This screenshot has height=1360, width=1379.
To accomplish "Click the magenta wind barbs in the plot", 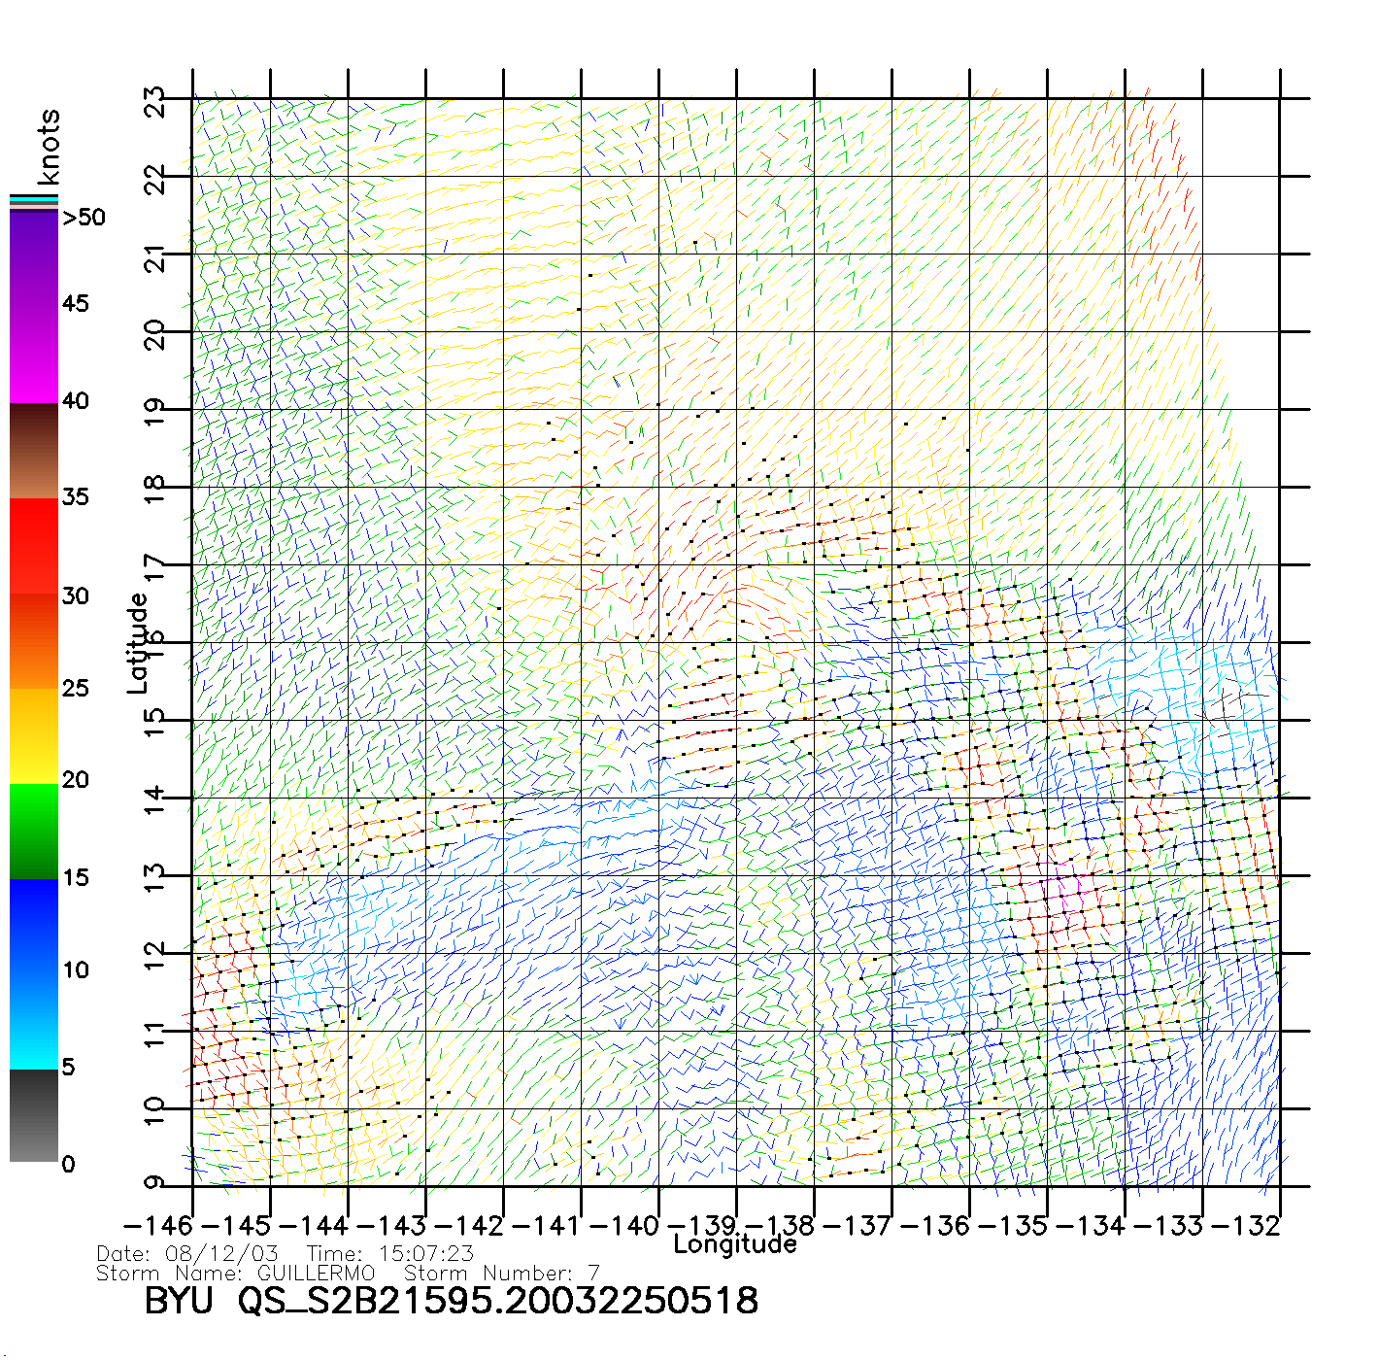I will tap(1062, 891).
